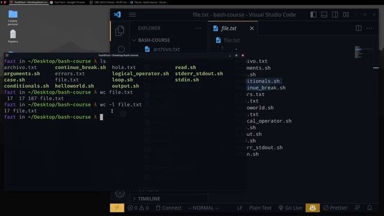Collapse the BASH-COURSE folder section
This screenshot has width=384, height=216.
click(x=154, y=40)
